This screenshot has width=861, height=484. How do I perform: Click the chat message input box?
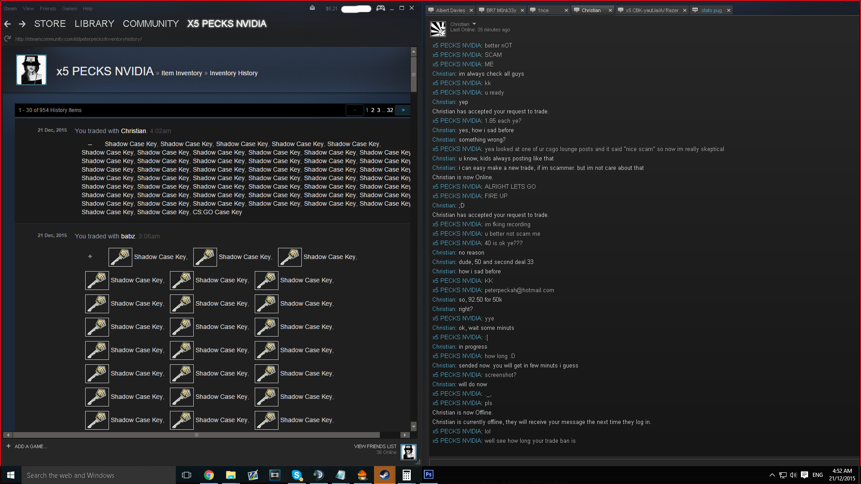(644, 462)
